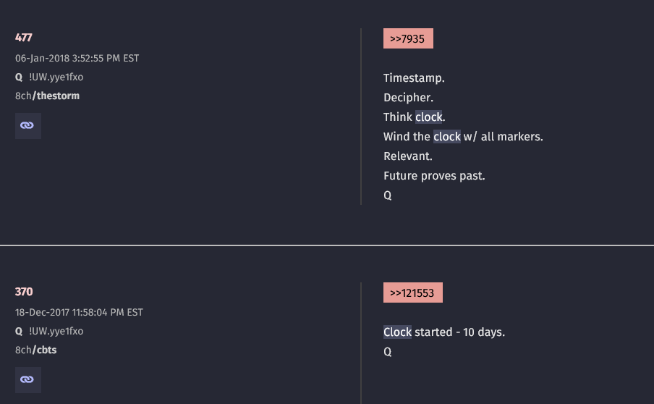Select tripcode !UW.yye1fxo on post 370
654x404 pixels.
(x=56, y=332)
